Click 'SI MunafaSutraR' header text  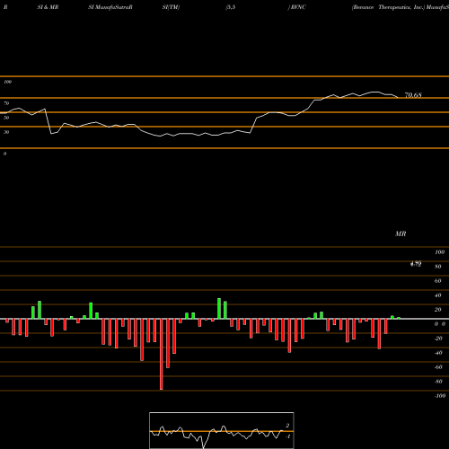coord(110,7)
